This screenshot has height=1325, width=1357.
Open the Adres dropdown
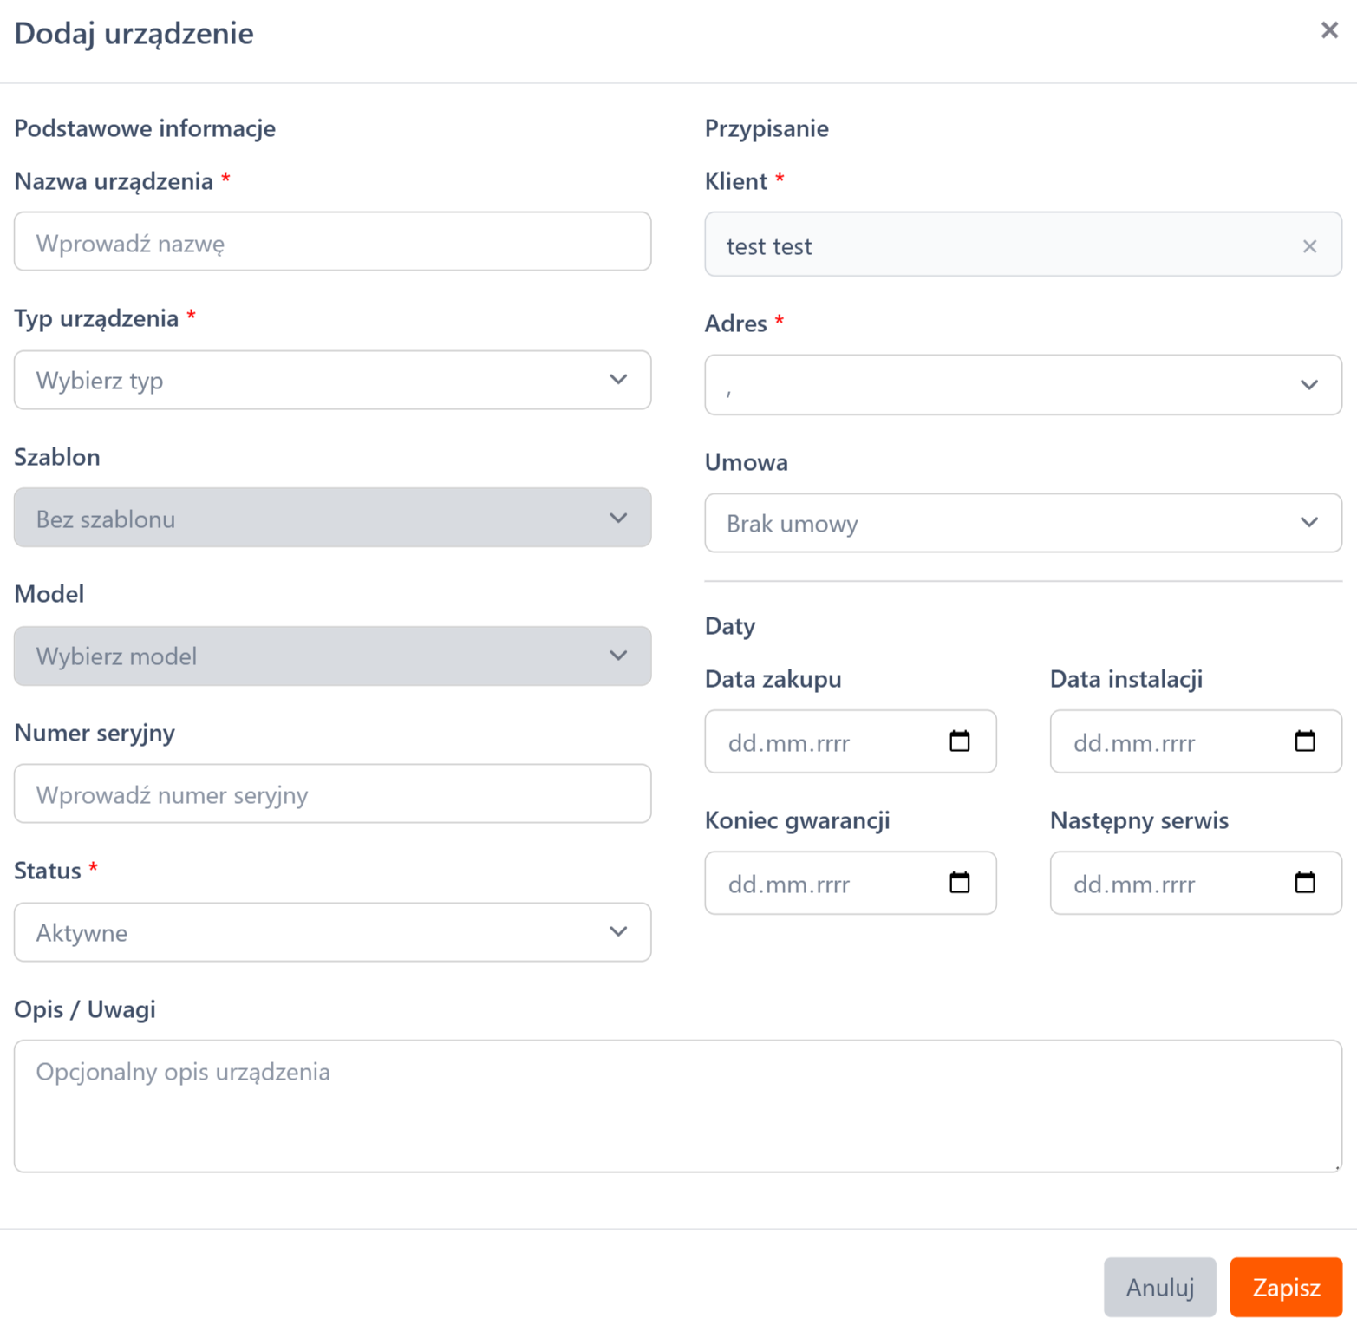coord(1023,385)
